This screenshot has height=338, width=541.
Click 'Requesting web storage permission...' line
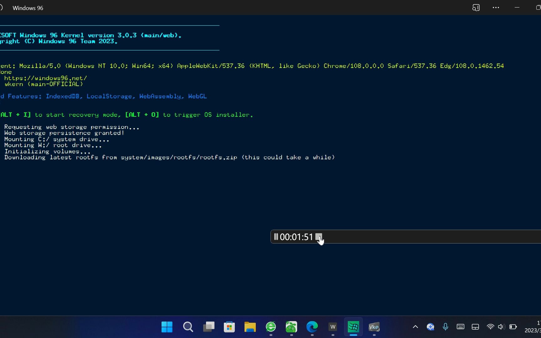point(72,127)
